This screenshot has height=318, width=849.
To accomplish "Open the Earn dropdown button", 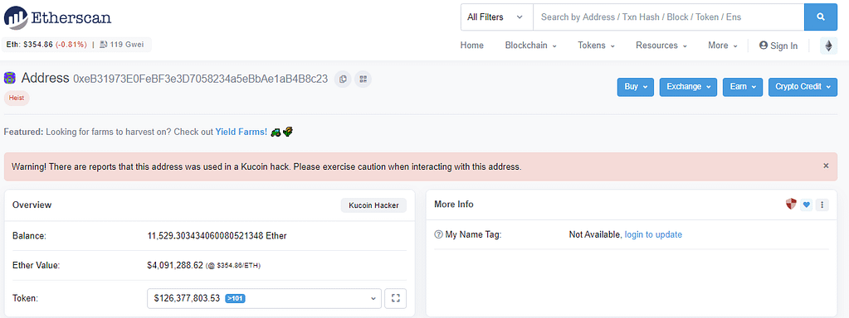I will (x=743, y=87).
